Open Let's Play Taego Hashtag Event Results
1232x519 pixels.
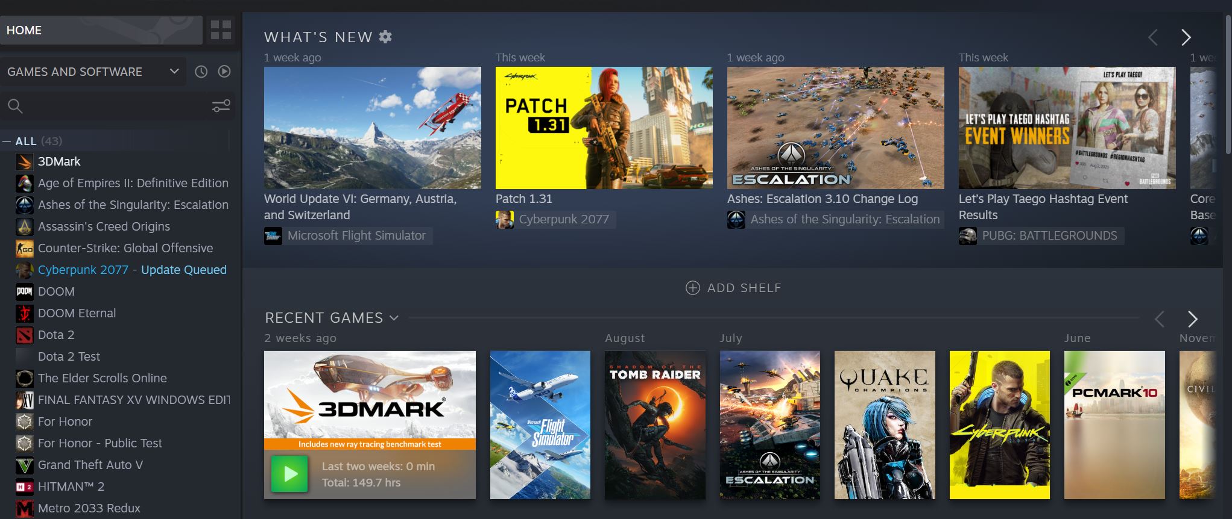click(x=1043, y=207)
